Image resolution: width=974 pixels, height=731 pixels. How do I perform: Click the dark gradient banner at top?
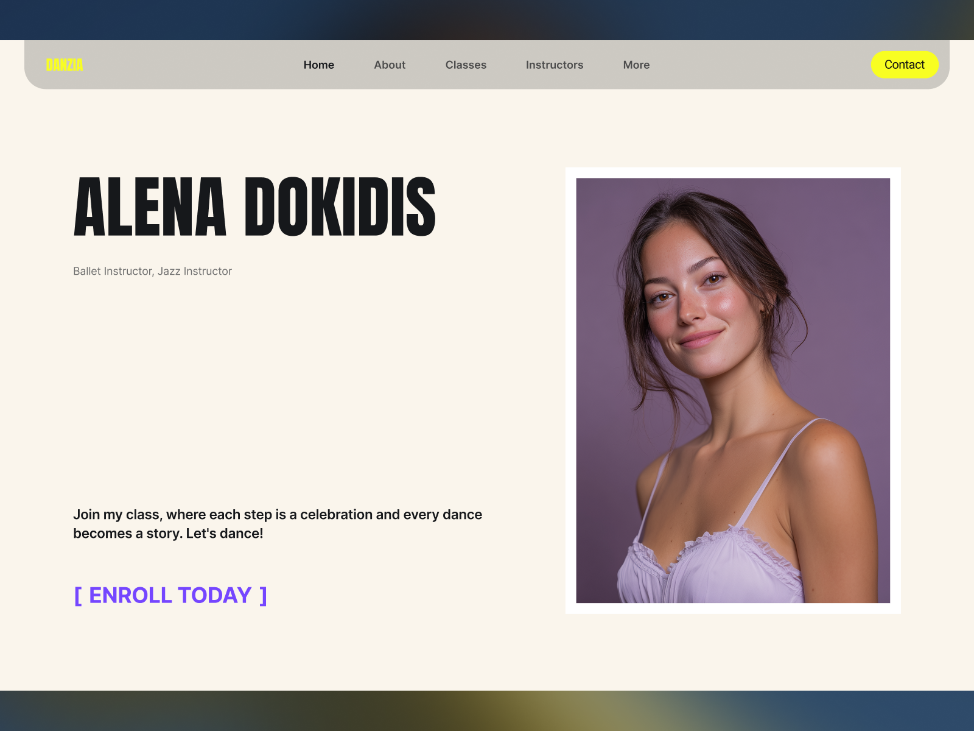point(487,20)
